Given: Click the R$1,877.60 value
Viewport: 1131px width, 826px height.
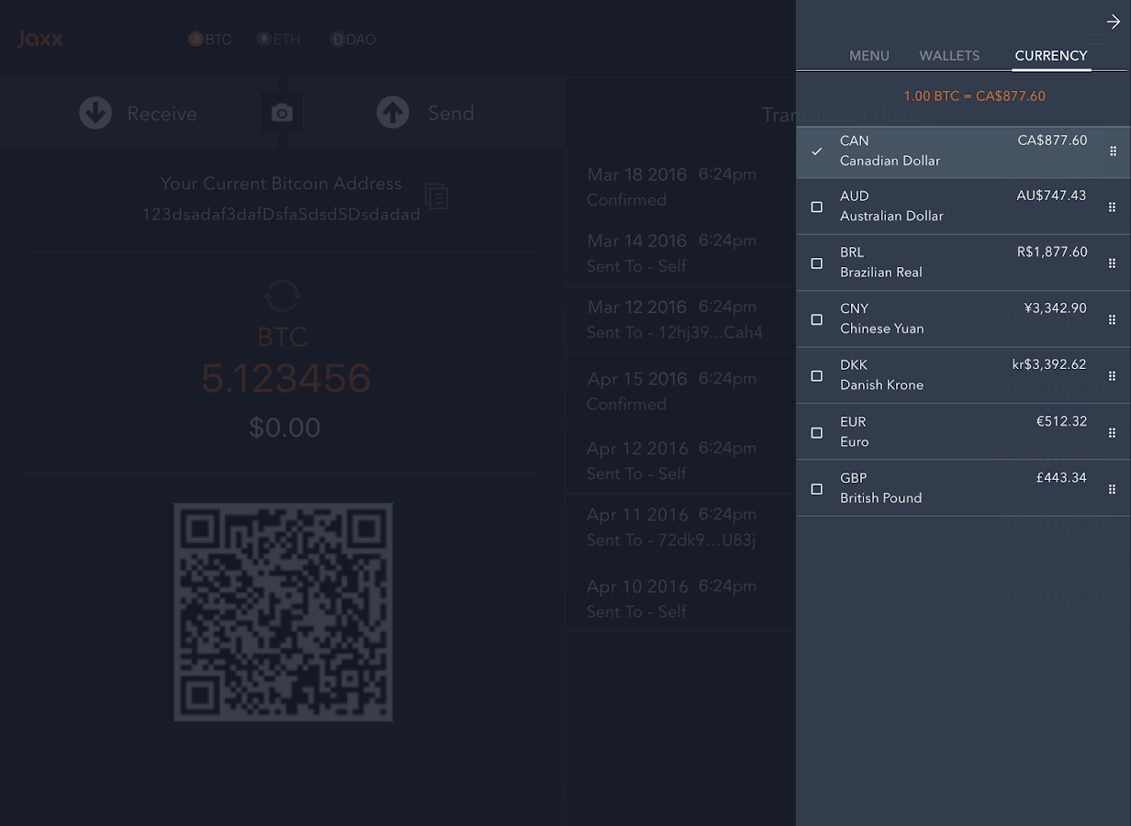Looking at the screenshot, I should 1052,251.
